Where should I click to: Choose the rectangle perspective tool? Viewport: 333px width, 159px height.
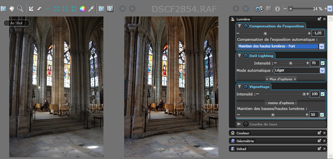pos(74,9)
